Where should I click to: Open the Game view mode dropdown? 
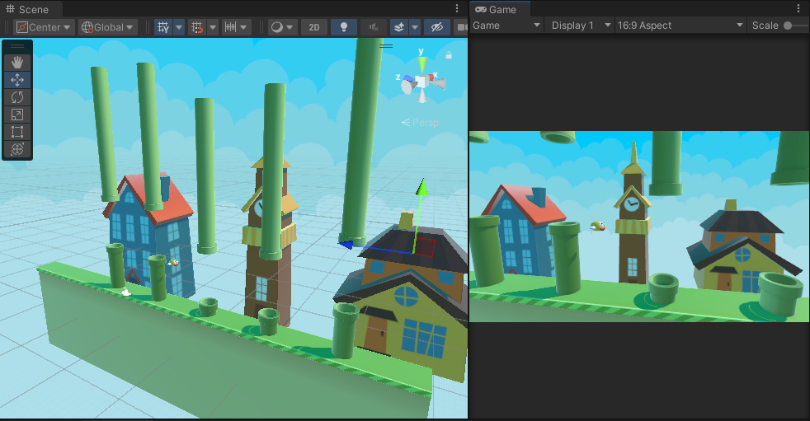(x=506, y=26)
